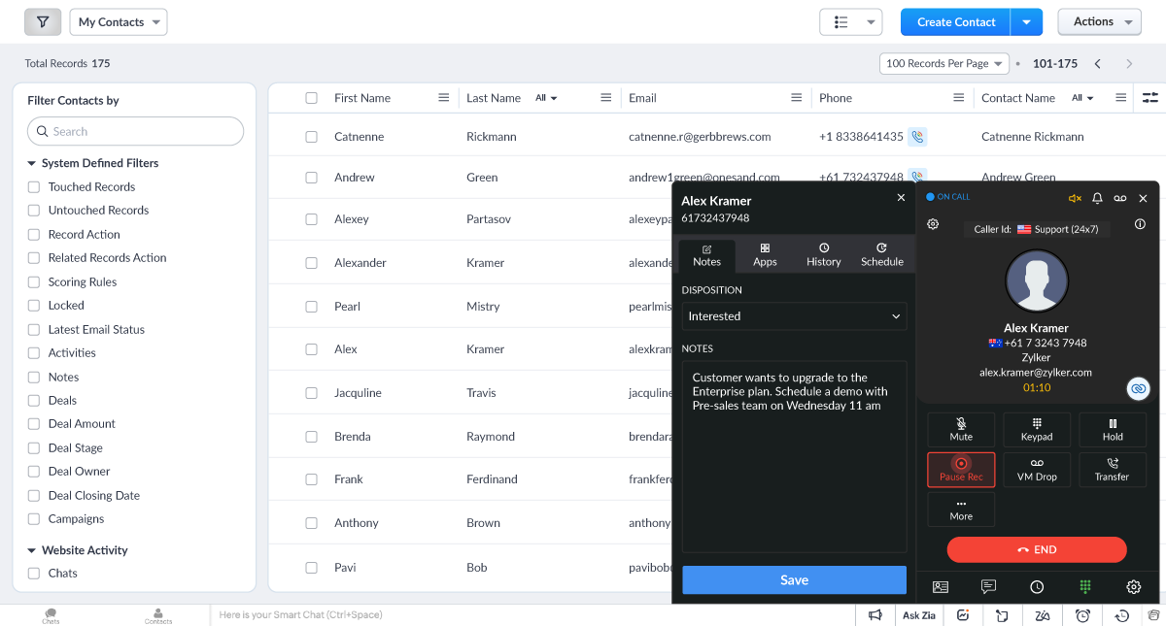Open the dial Keypad
The width and height of the screenshot is (1166, 626).
point(1036,429)
